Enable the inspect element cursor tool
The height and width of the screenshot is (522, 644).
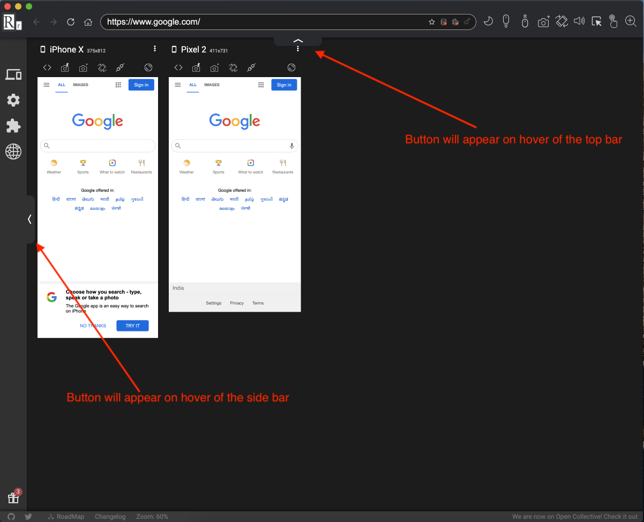tap(597, 21)
